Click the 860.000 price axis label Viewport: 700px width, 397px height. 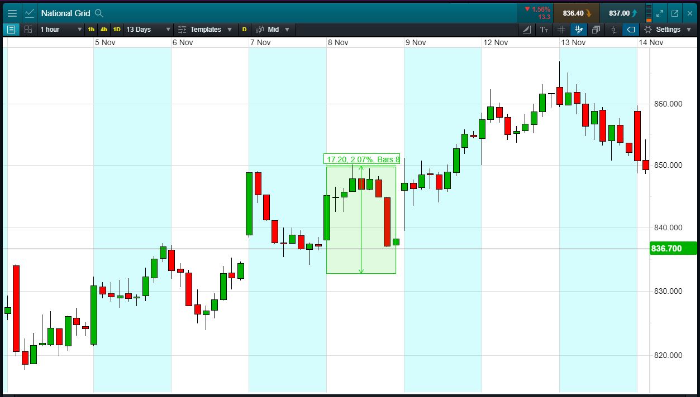pyautogui.click(x=668, y=104)
